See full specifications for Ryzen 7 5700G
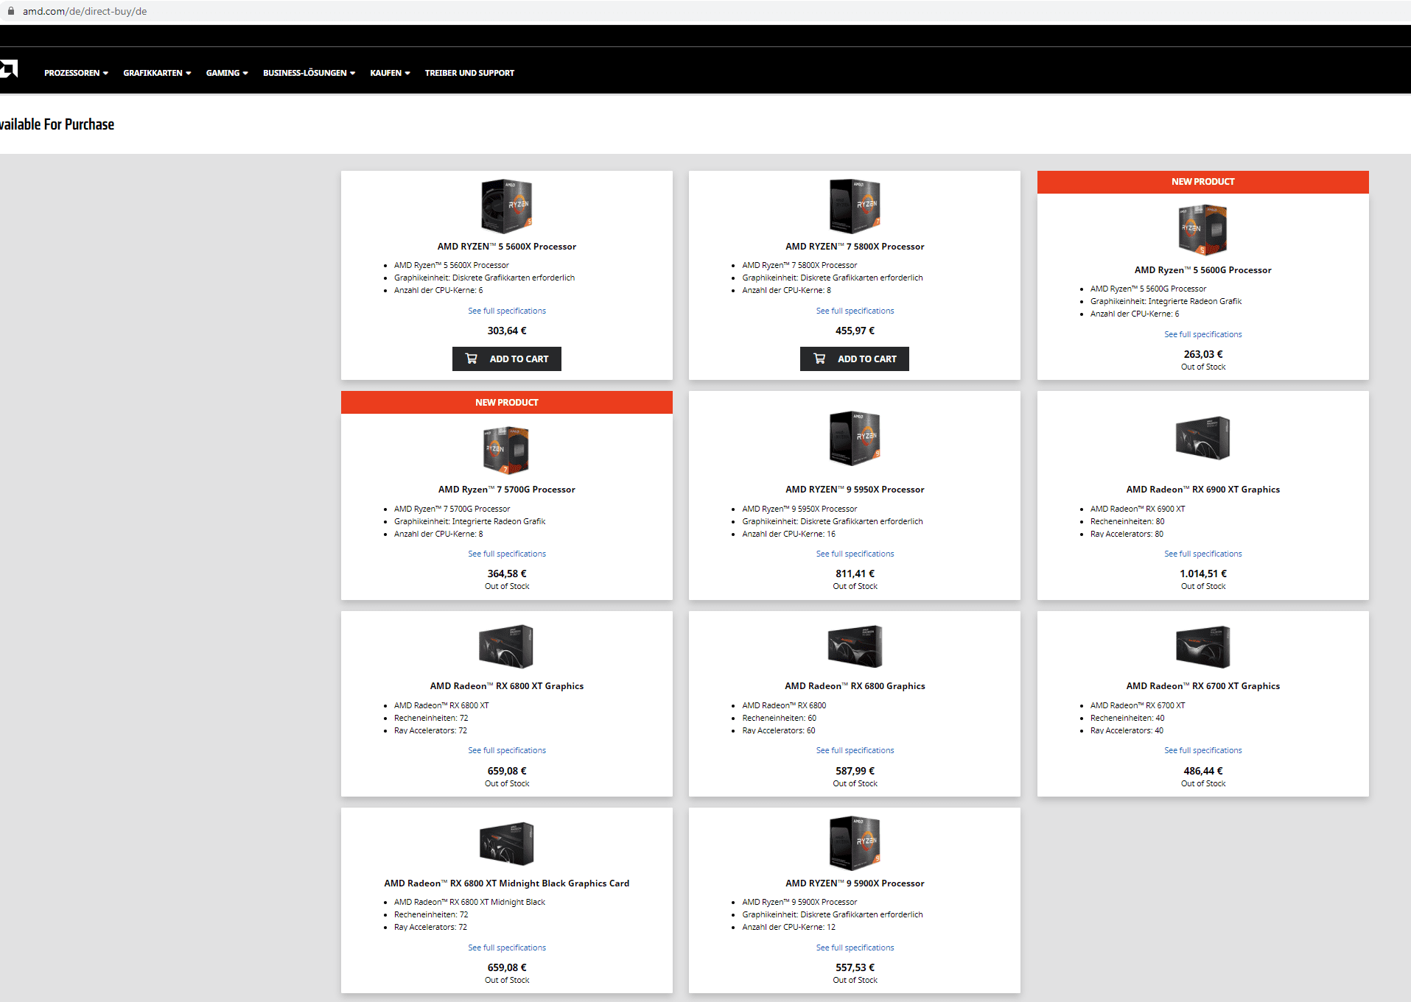Viewport: 1411px width, 1002px height. coord(507,554)
